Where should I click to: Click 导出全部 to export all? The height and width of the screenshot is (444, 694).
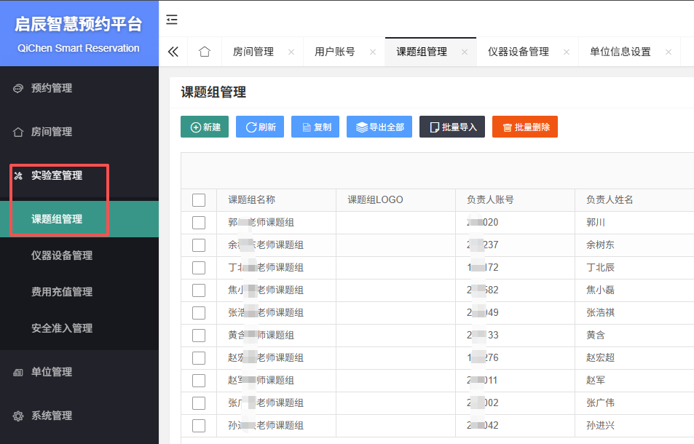[379, 127]
